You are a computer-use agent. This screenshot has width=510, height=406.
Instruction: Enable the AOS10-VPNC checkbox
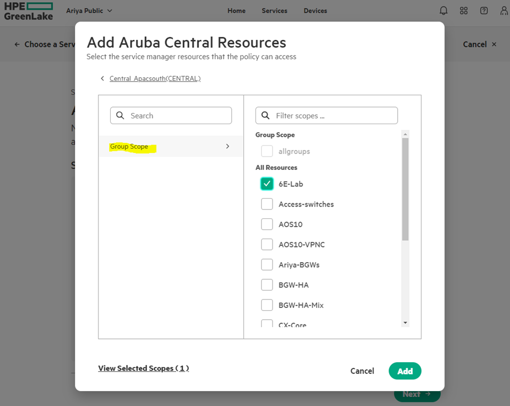[267, 244]
